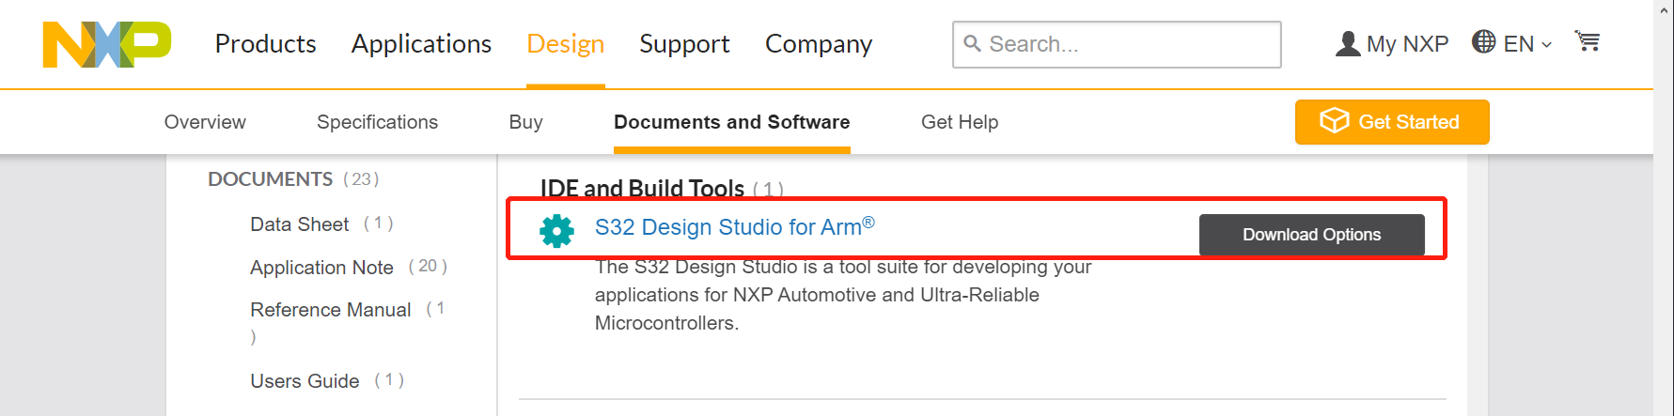Click the box icon in Get Started
Image resolution: width=1674 pixels, height=416 pixels.
coord(1334,121)
